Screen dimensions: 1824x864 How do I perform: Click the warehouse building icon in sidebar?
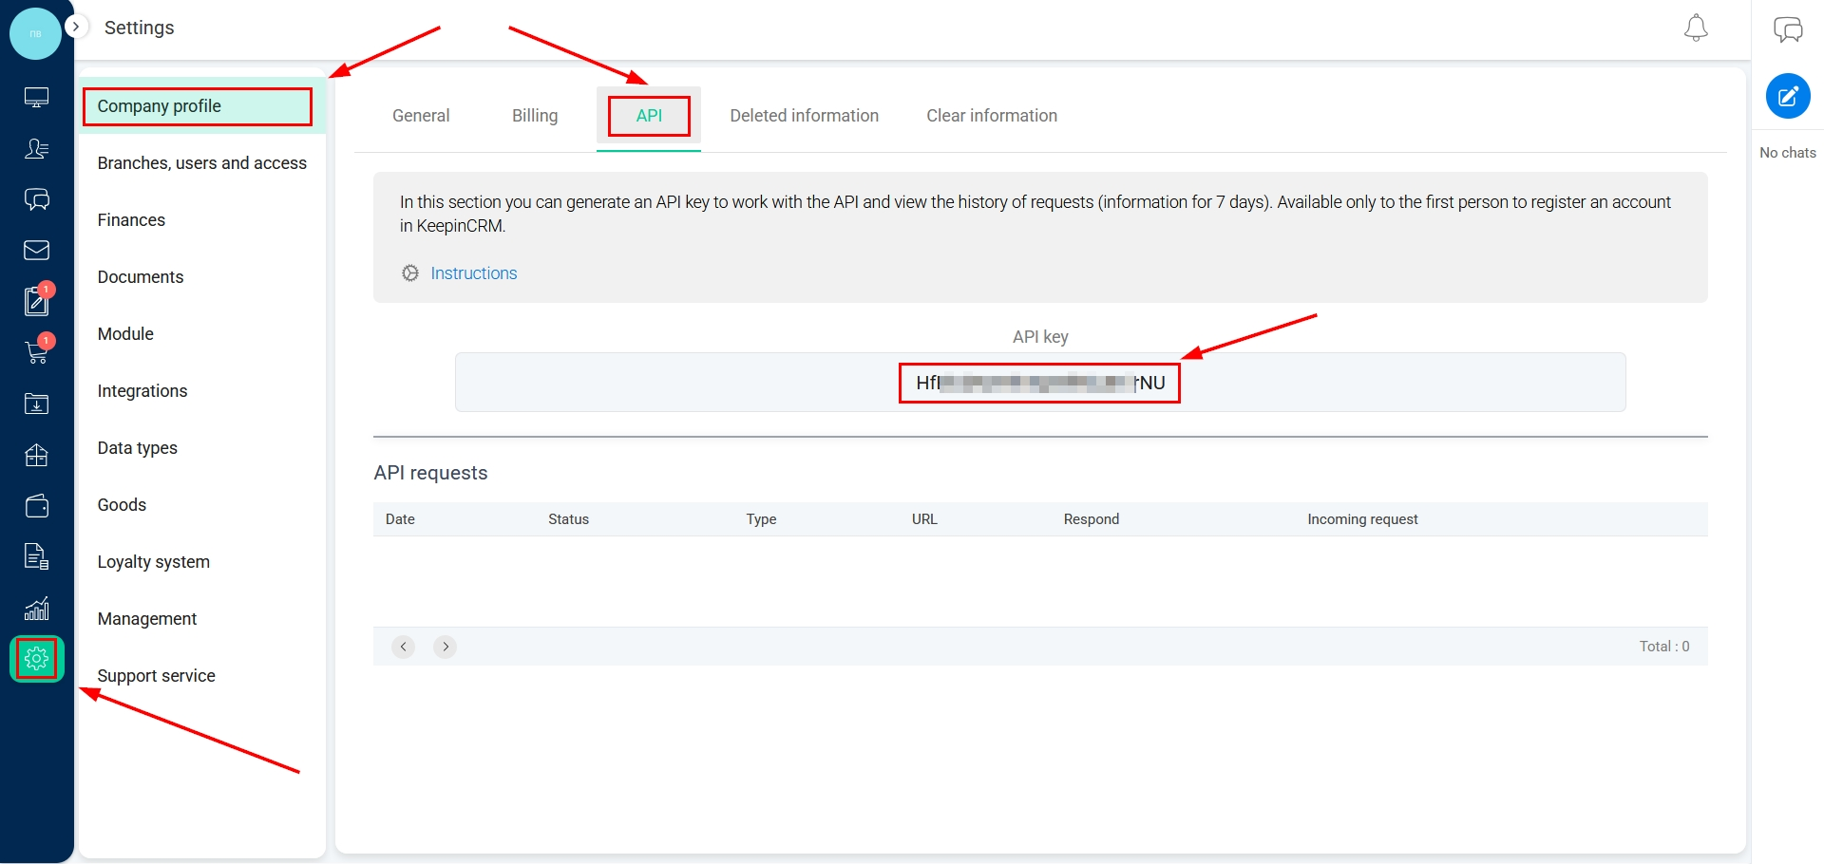(36, 456)
